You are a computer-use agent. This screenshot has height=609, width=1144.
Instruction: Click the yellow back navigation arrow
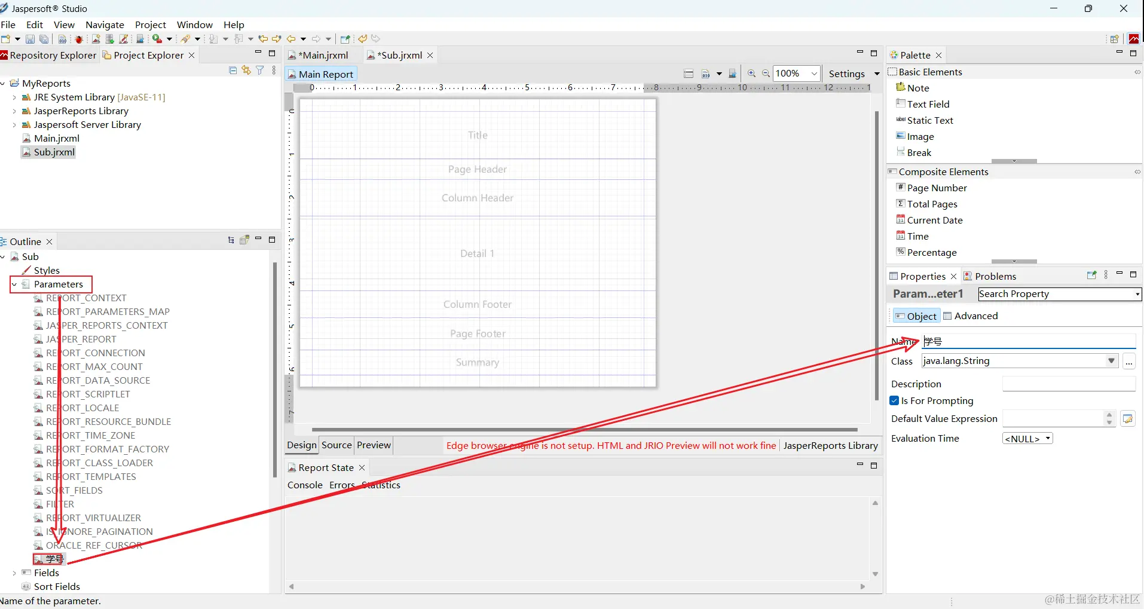pos(291,39)
